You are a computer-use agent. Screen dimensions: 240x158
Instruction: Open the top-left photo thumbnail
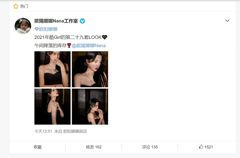[53, 69]
